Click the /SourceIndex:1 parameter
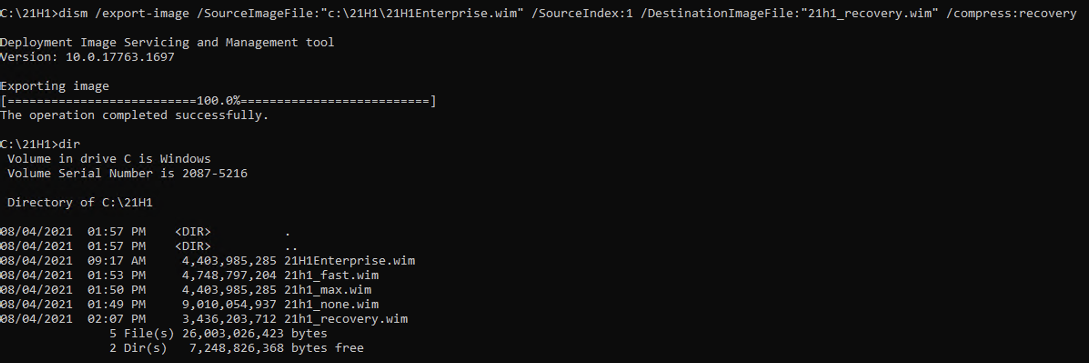Screen dimensions: 1089x363 tap(582, 13)
